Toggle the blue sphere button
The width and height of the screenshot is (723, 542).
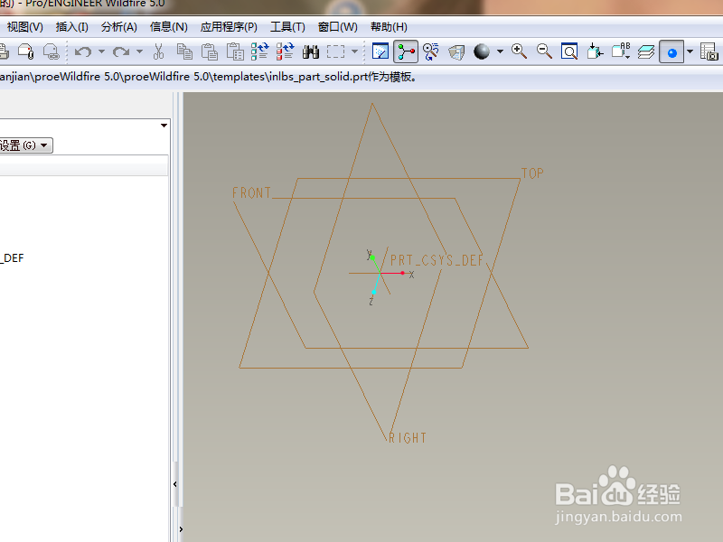click(x=671, y=51)
